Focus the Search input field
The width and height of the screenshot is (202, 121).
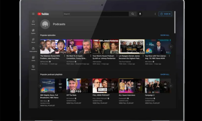96,14
